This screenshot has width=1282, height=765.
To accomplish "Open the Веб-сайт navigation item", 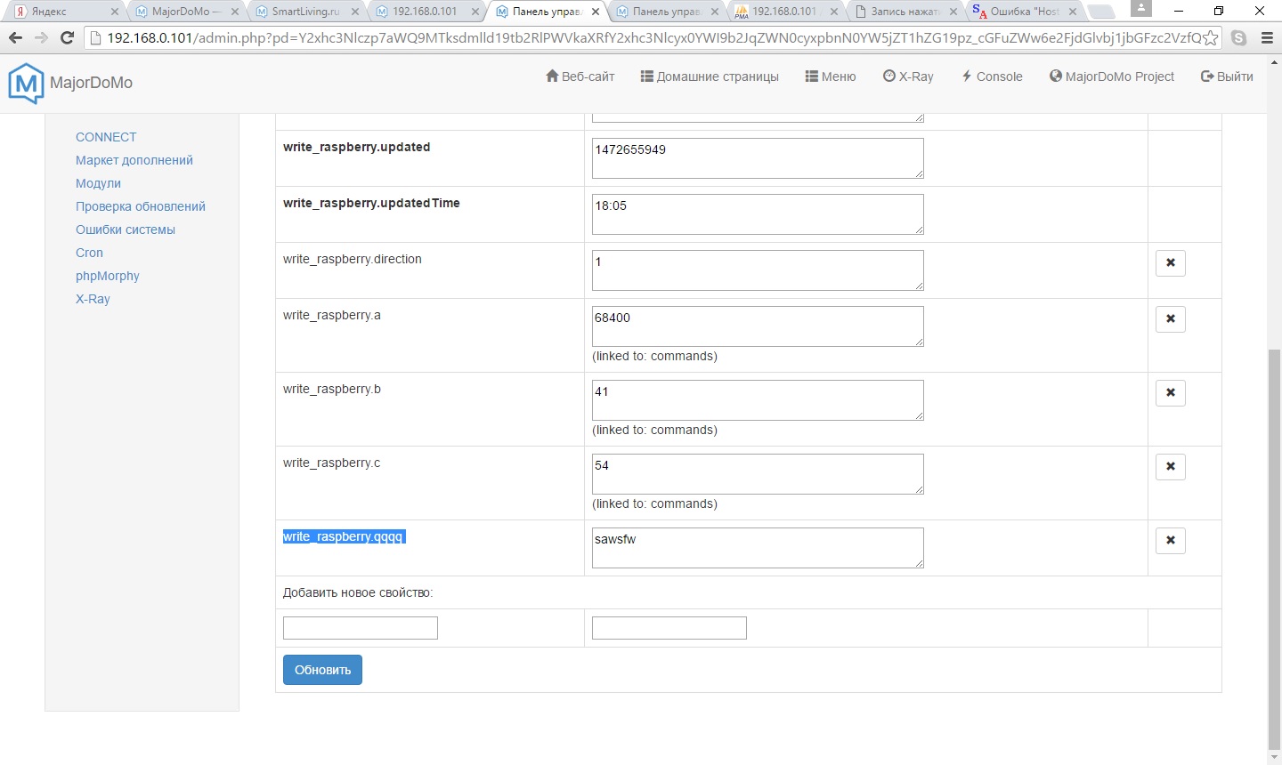I will (x=580, y=76).
